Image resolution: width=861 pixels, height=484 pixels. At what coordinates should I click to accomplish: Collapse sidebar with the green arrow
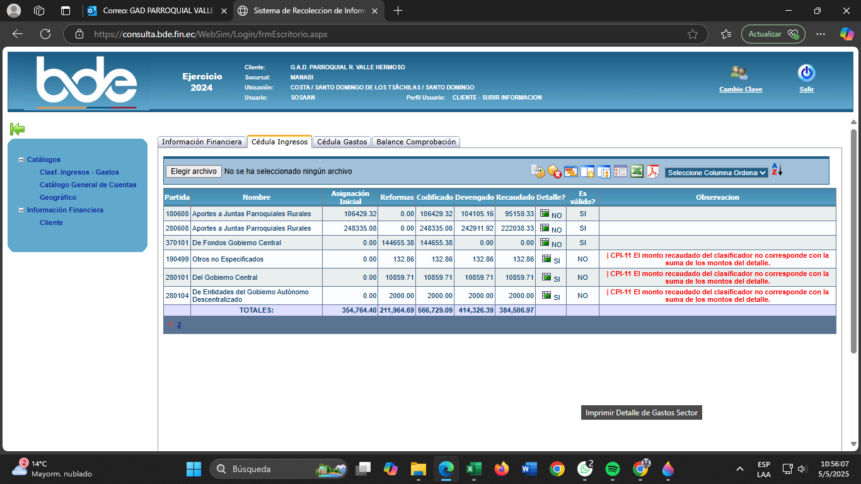(17, 129)
